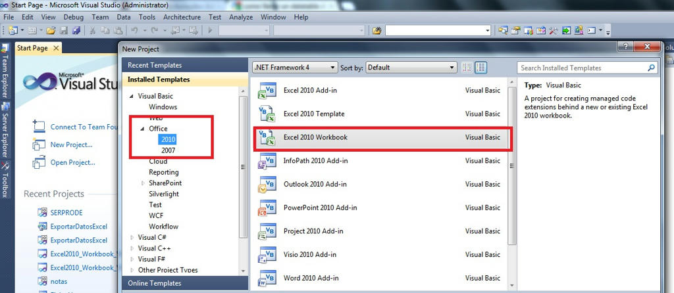Click the New Project... link on Start Page

tap(71, 145)
